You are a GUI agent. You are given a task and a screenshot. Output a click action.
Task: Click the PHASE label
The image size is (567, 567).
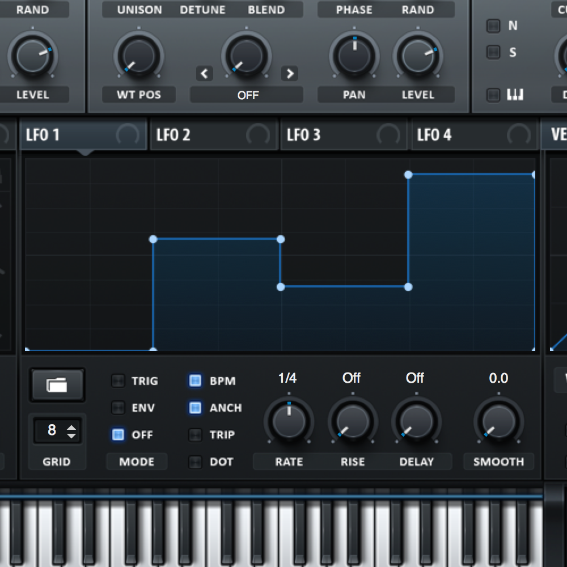[354, 10]
